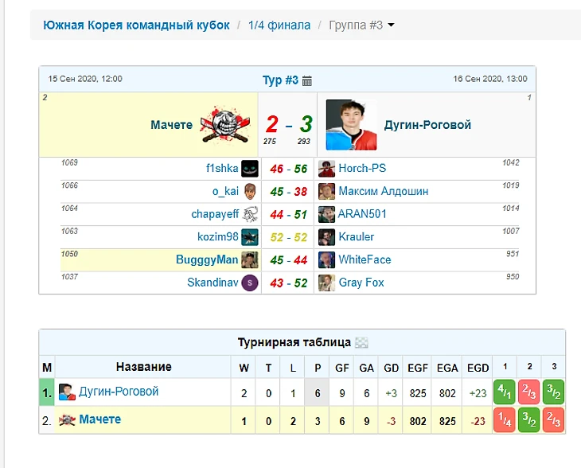
Task: Click the Название column header
Action: click(144, 367)
